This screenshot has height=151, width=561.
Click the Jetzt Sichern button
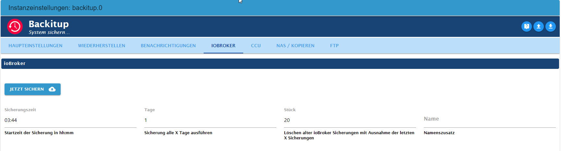32,89
